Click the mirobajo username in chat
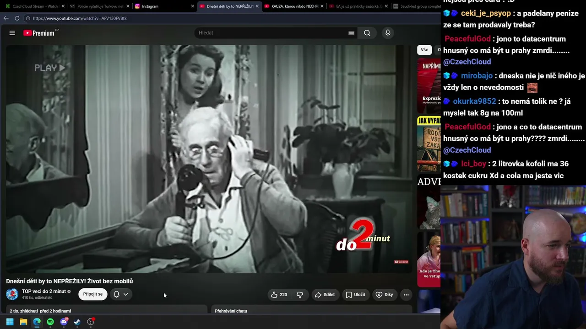The width and height of the screenshot is (586, 329). coord(477,76)
